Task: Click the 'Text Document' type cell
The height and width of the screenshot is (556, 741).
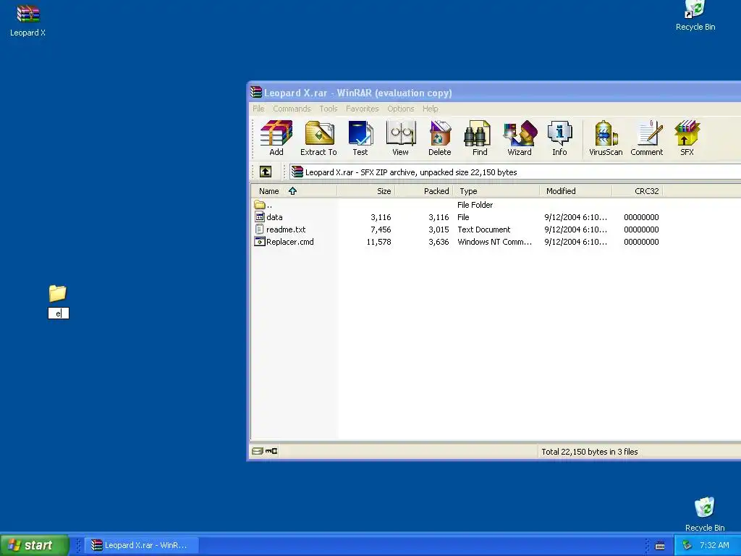Action: (484, 229)
